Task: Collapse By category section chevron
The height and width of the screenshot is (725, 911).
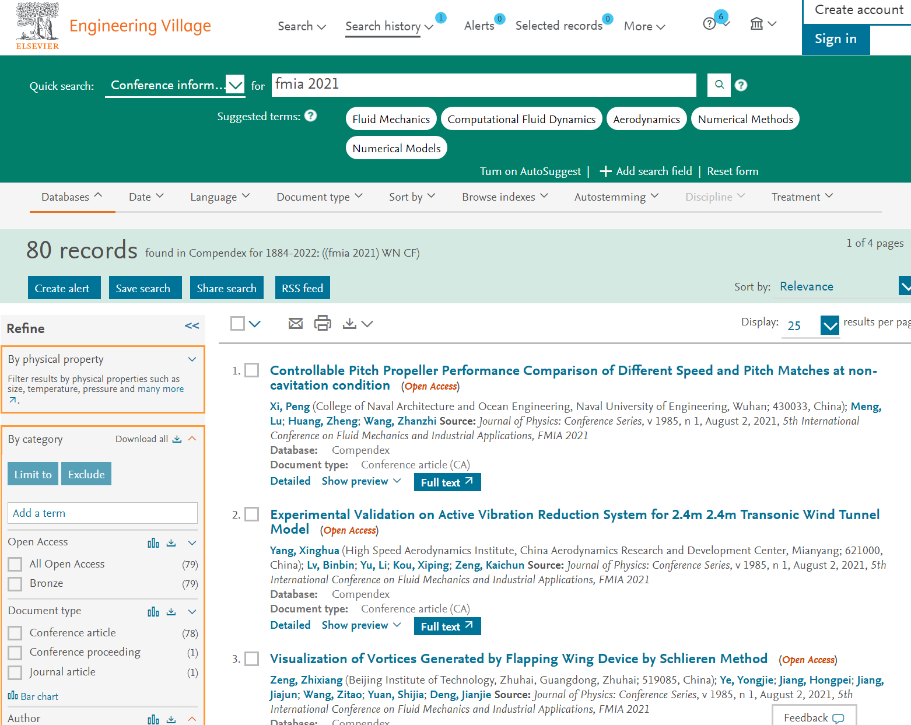Action: [x=192, y=439]
